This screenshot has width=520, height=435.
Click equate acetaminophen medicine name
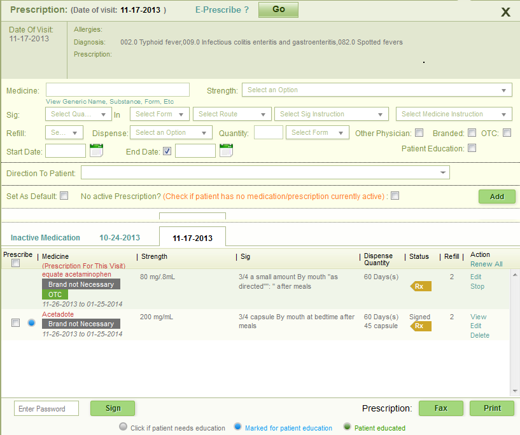[76, 274]
